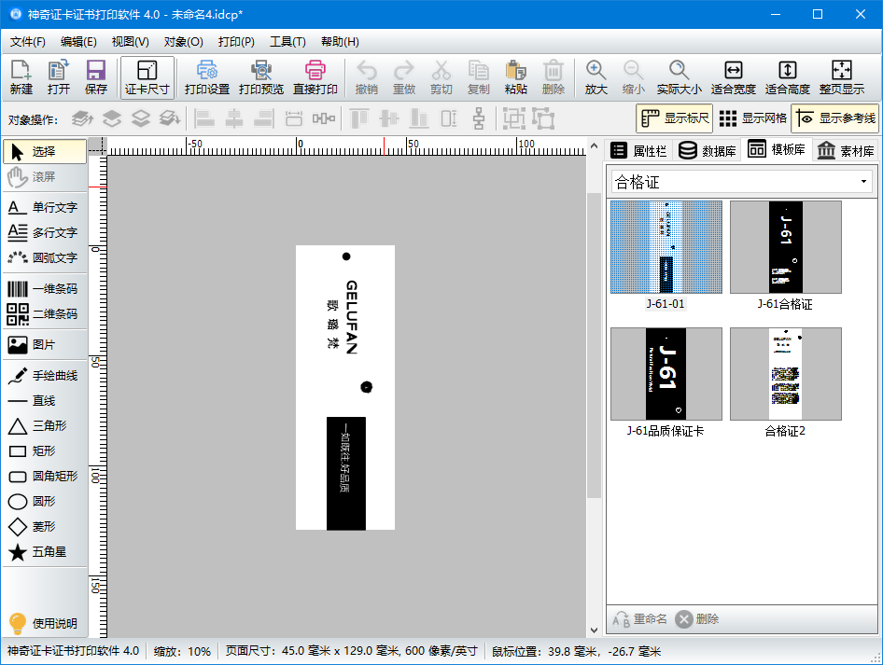
Task: Select the 多行文字 multi-line text tool
Action: tap(45, 232)
